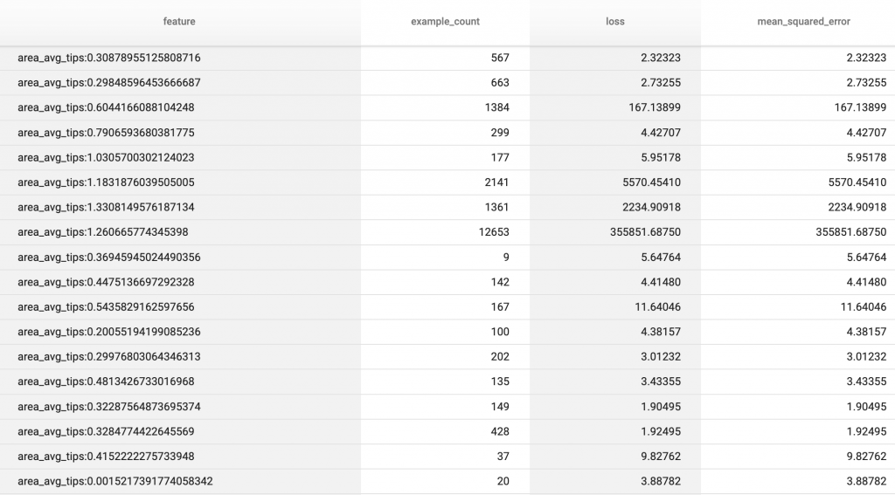
Task: Select row area_avg_tips:0.29848596453666687
Action: click(x=447, y=83)
